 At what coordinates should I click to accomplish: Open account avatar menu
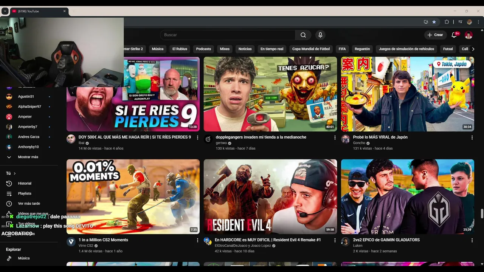[468, 35]
